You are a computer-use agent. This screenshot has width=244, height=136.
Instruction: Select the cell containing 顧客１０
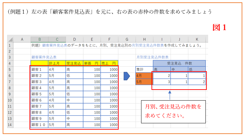pyautogui.click(x=39, y=124)
